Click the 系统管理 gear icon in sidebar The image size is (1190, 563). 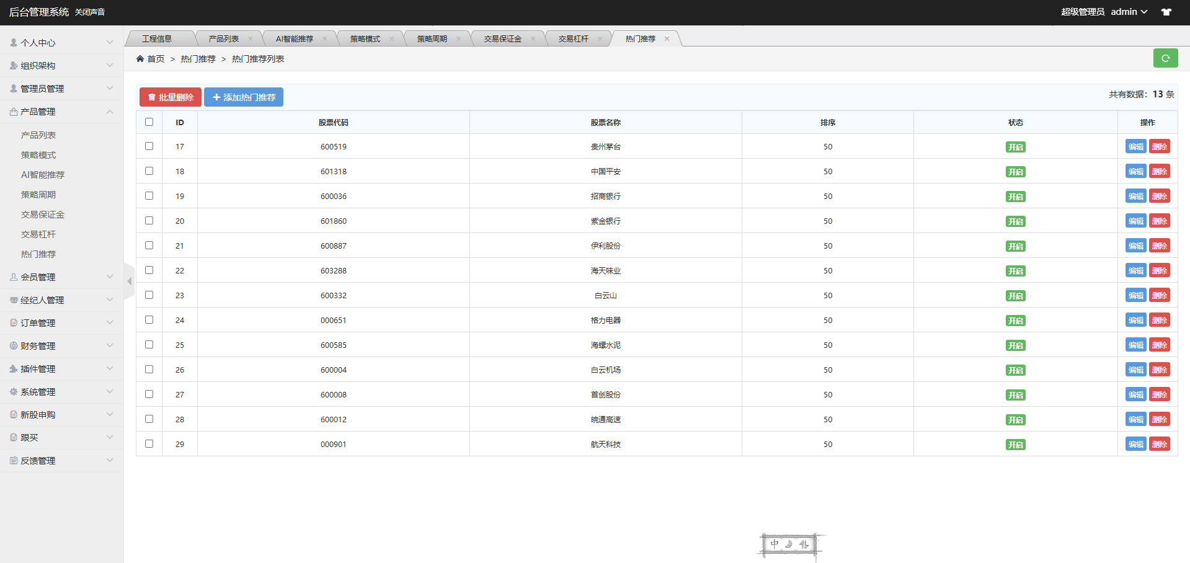(x=14, y=392)
